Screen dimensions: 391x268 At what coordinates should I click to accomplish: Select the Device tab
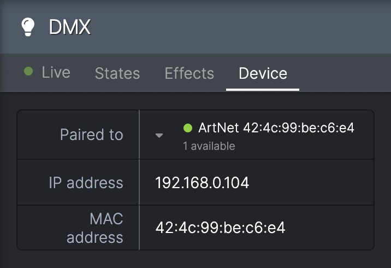tap(263, 73)
